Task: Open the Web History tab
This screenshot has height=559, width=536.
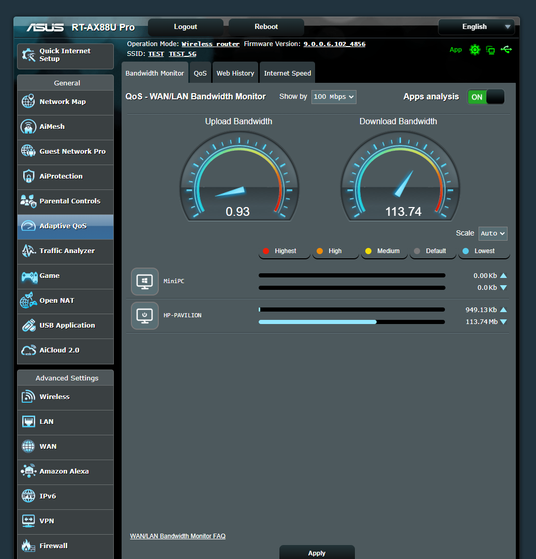Action: [235, 73]
